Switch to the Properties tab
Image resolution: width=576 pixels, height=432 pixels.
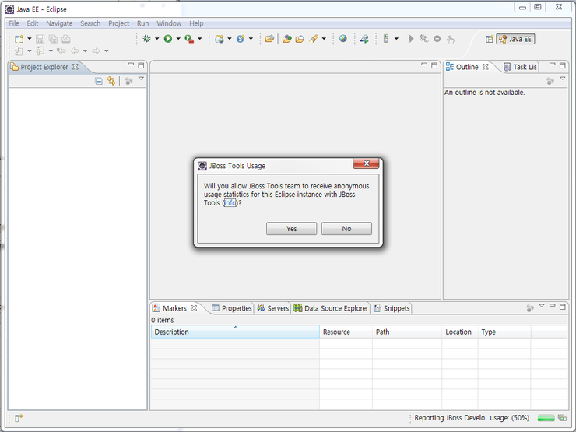point(232,308)
